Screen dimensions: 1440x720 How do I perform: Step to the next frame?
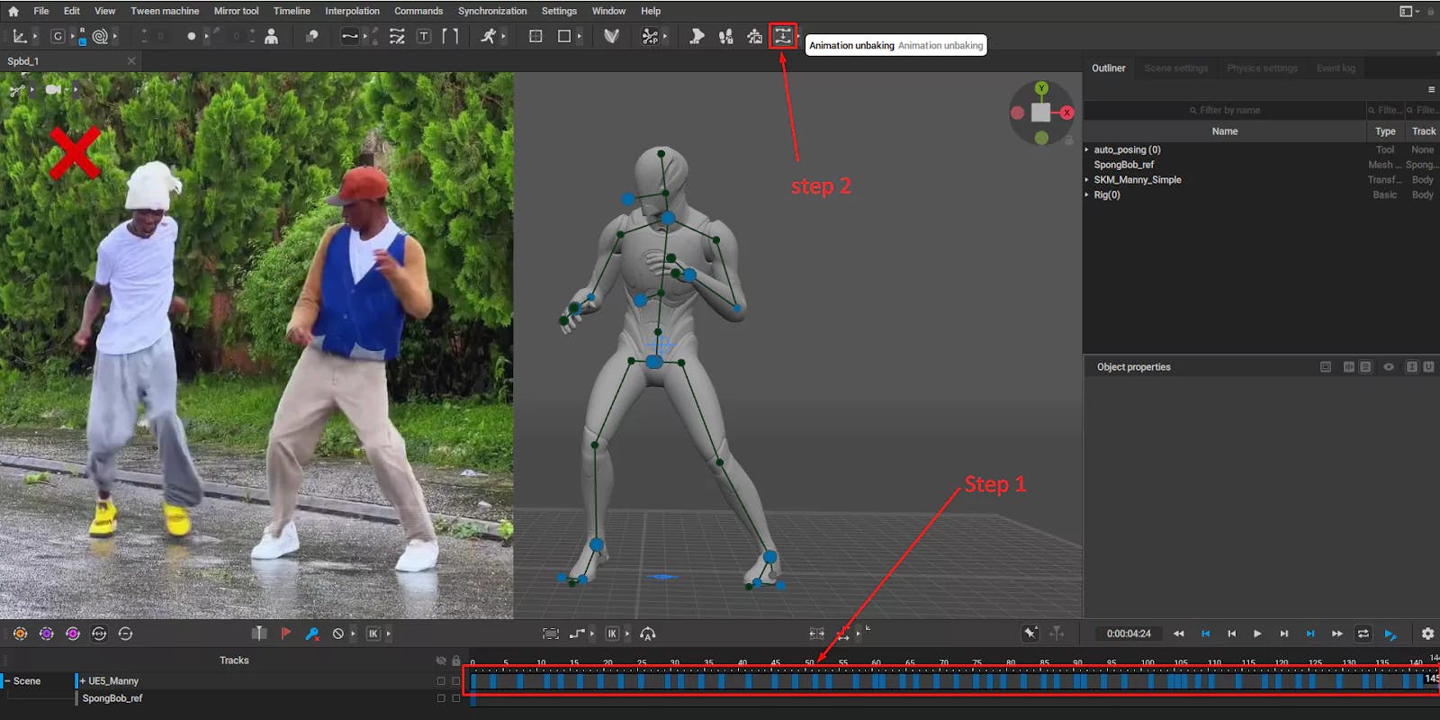click(1284, 634)
